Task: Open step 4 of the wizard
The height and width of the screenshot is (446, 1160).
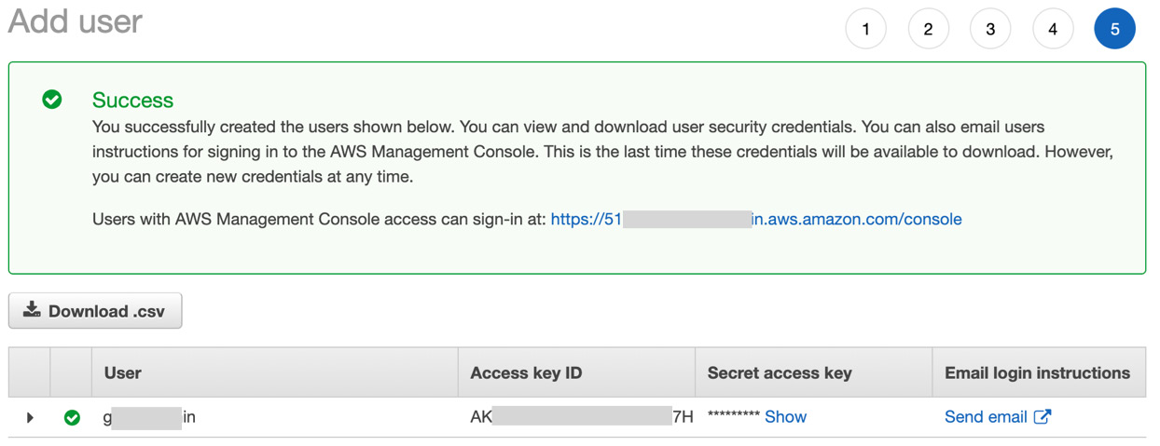Action: [1053, 29]
